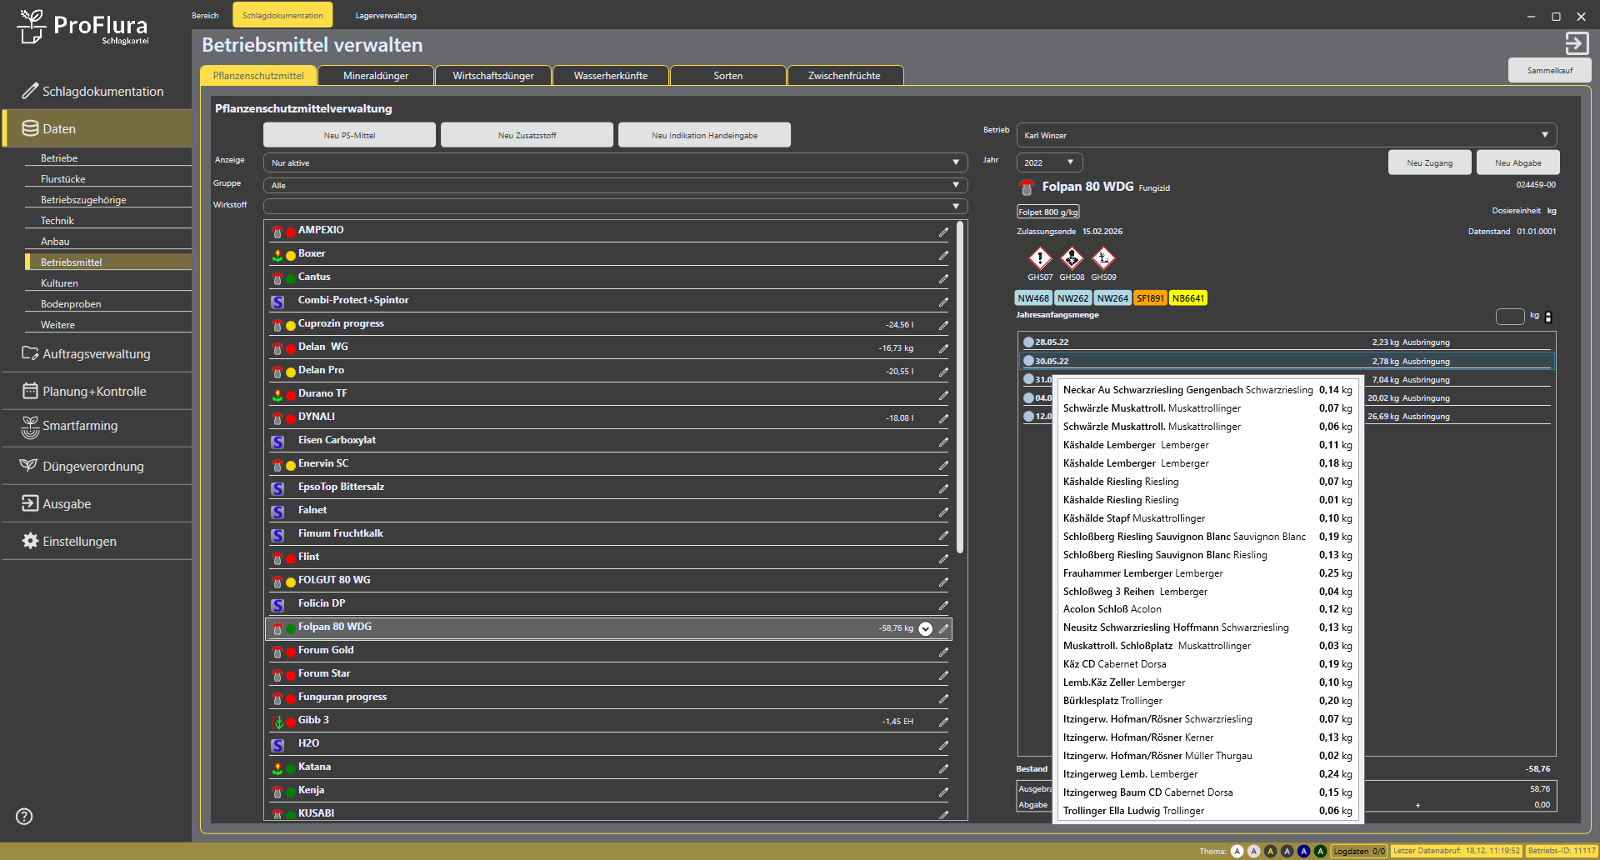Select the dark blue theme option
Screen dimensions: 1600x860
click(1303, 851)
